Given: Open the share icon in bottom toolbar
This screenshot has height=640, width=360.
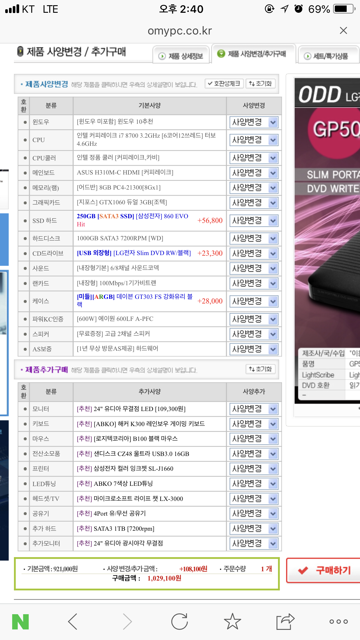Looking at the screenshot, I should coord(285,621).
